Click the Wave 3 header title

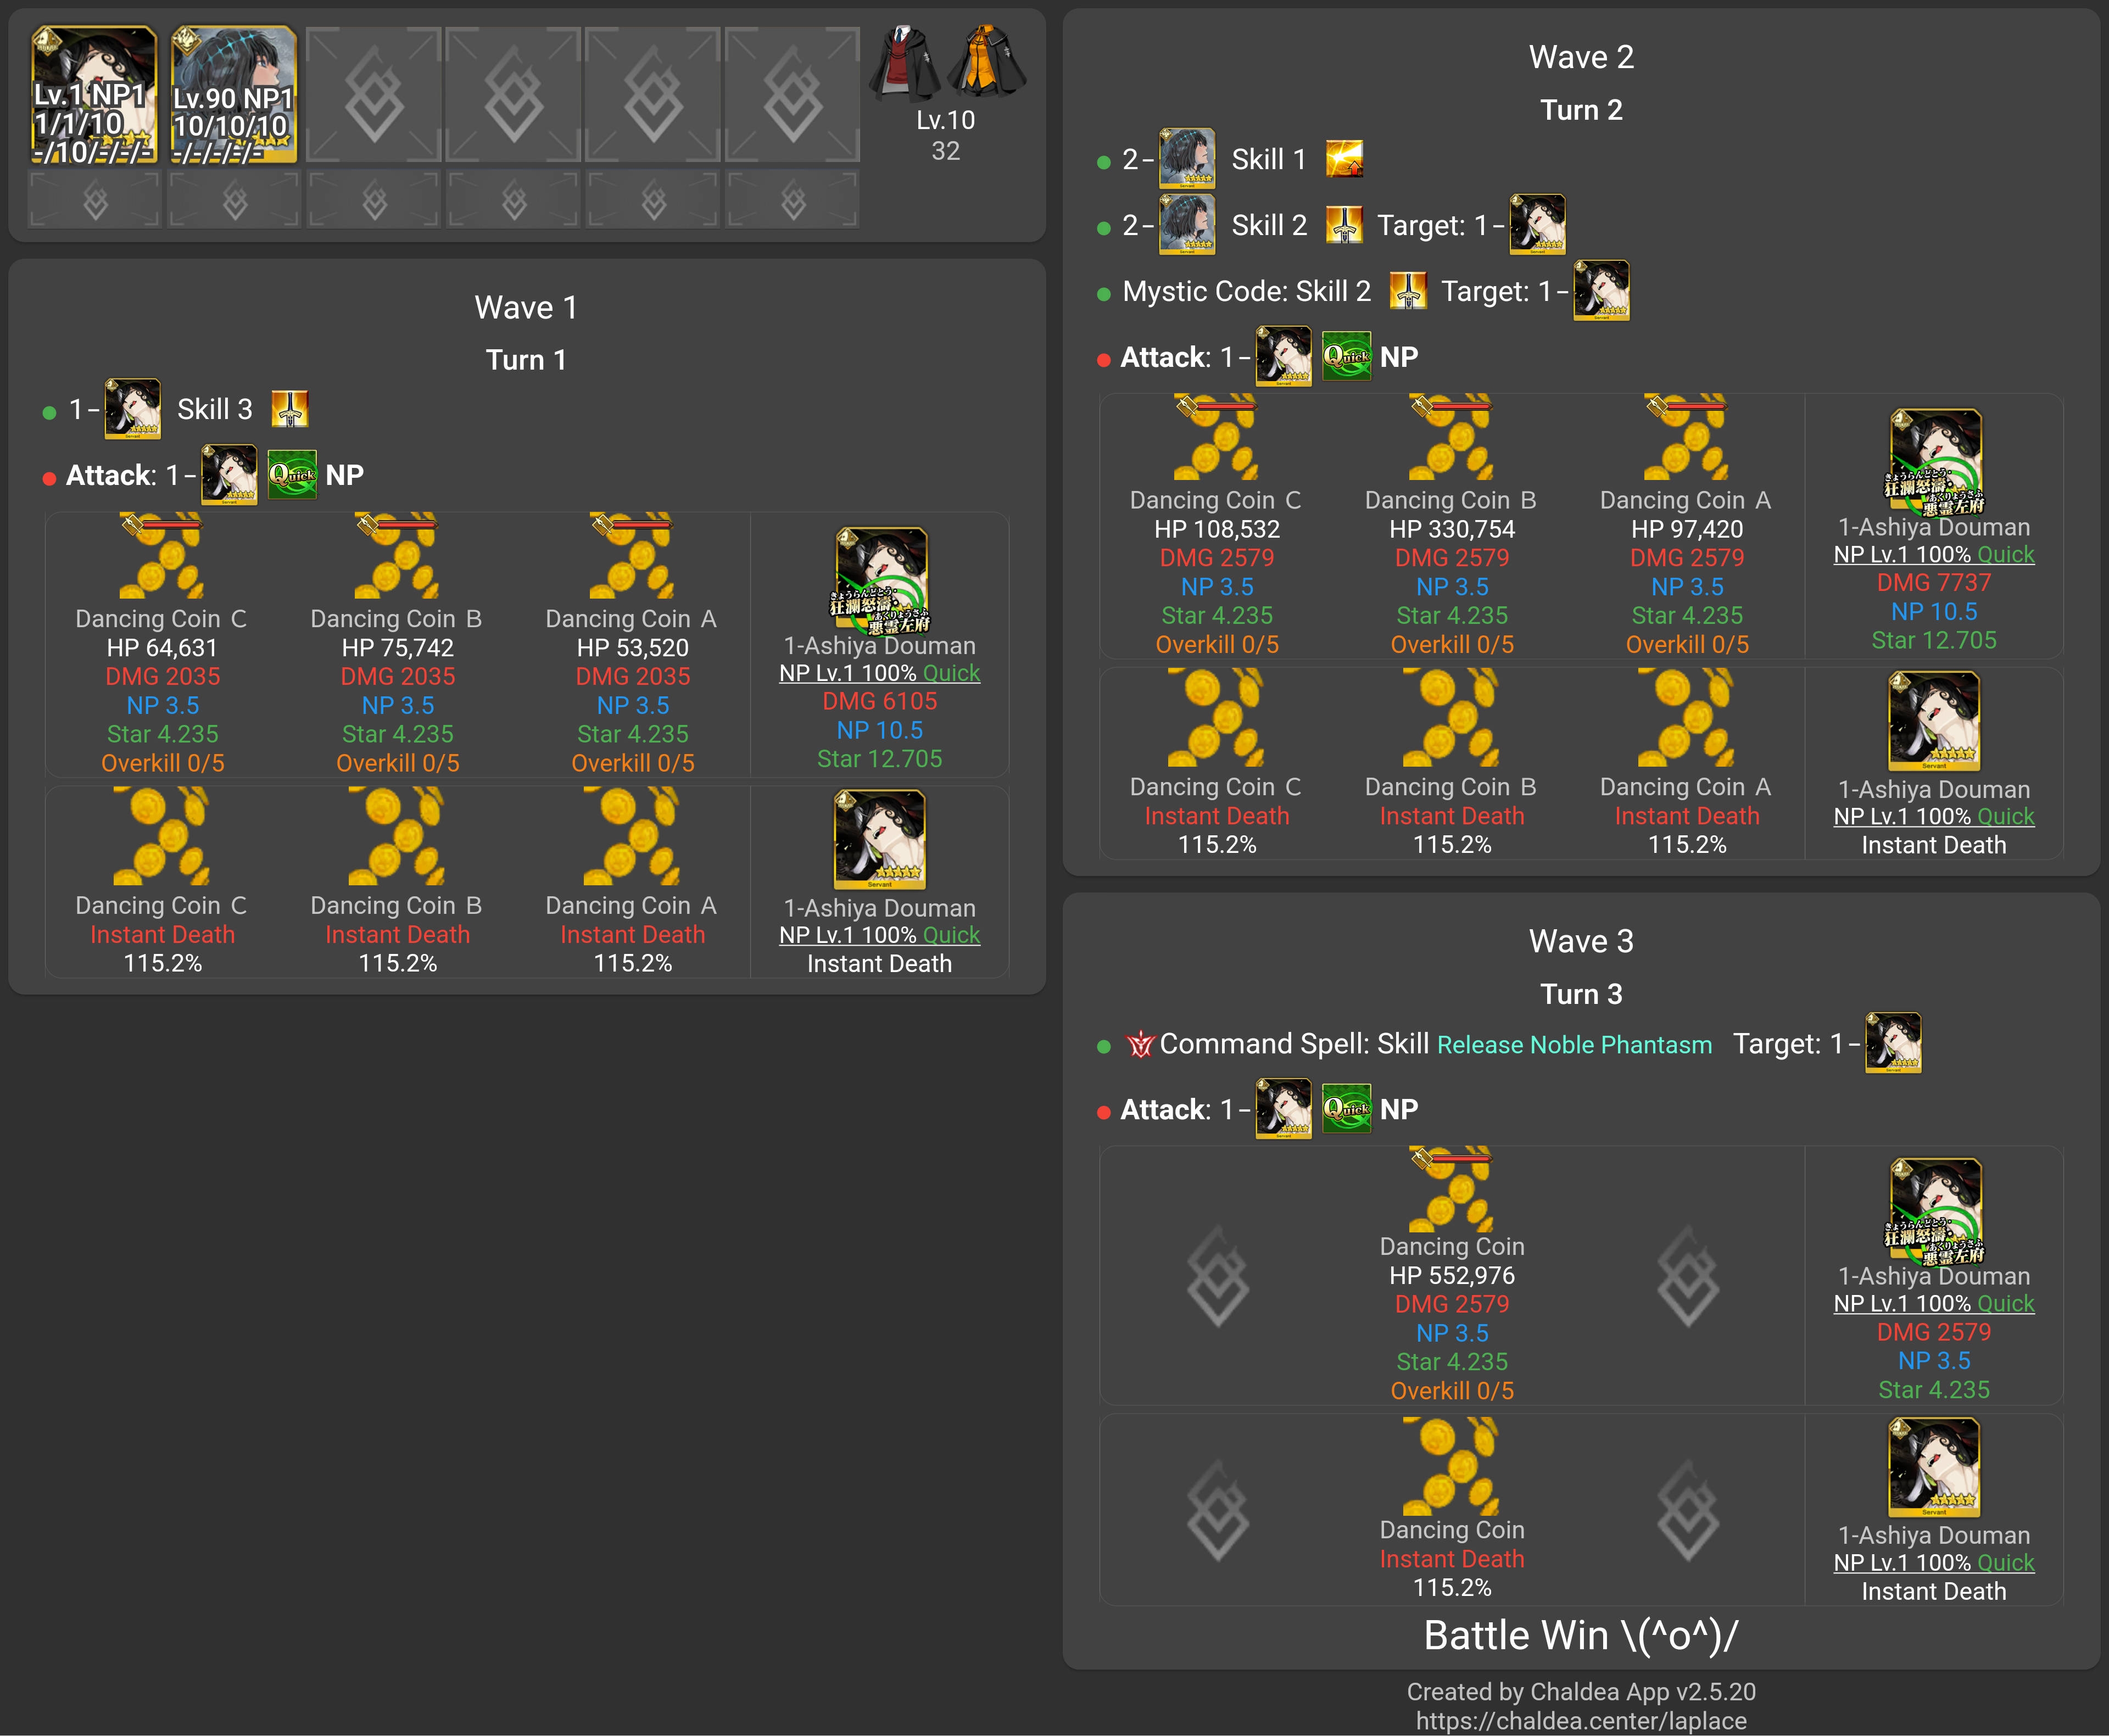tap(1581, 941)
